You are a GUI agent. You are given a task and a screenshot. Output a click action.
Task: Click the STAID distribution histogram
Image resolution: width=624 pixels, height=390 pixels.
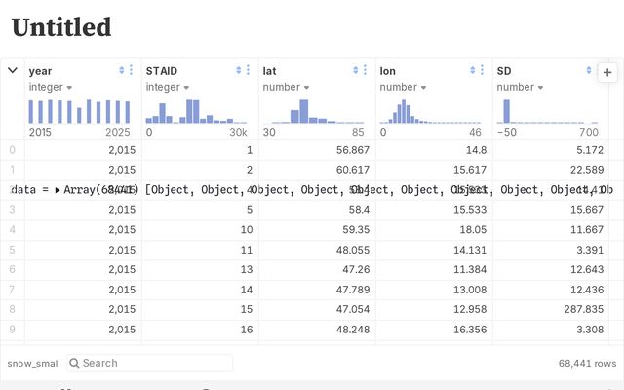pyautogui.click(x=197, y=110)
